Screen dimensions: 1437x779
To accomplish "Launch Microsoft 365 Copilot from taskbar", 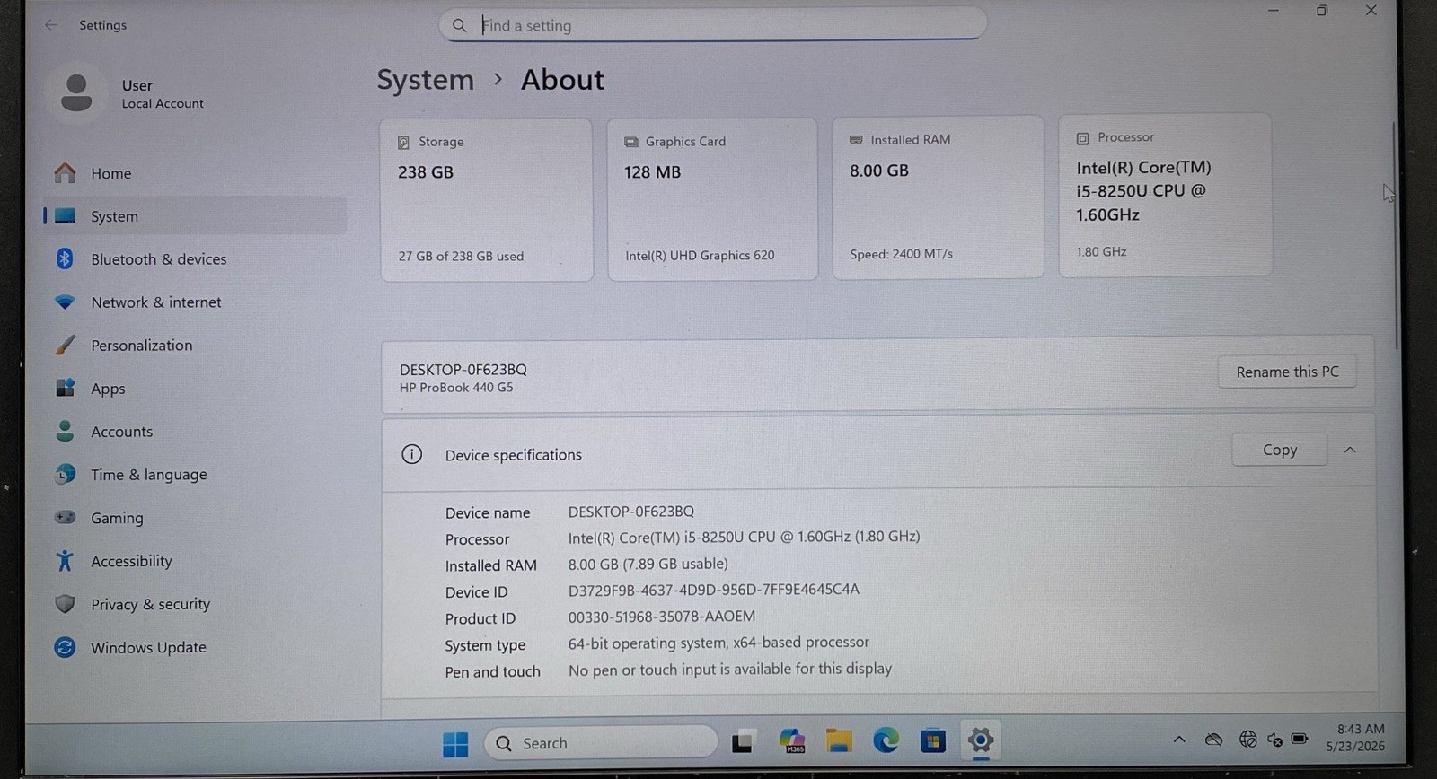I will click(791, 741).
